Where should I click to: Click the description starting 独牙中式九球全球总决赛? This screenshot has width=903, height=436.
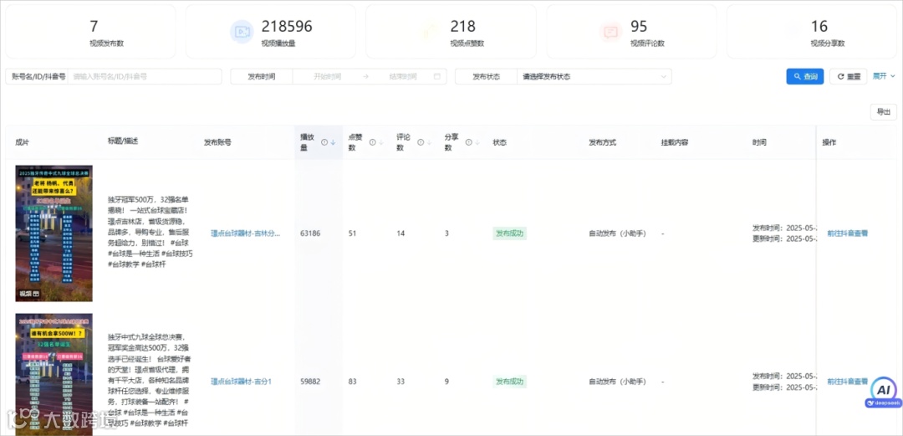pyautogui.click(x=150, y=381)
